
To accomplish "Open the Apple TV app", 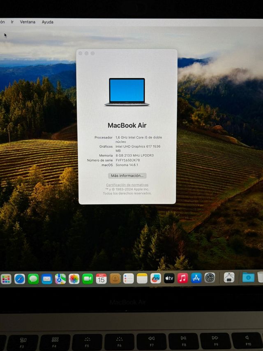I will click(x=169, y=278).
